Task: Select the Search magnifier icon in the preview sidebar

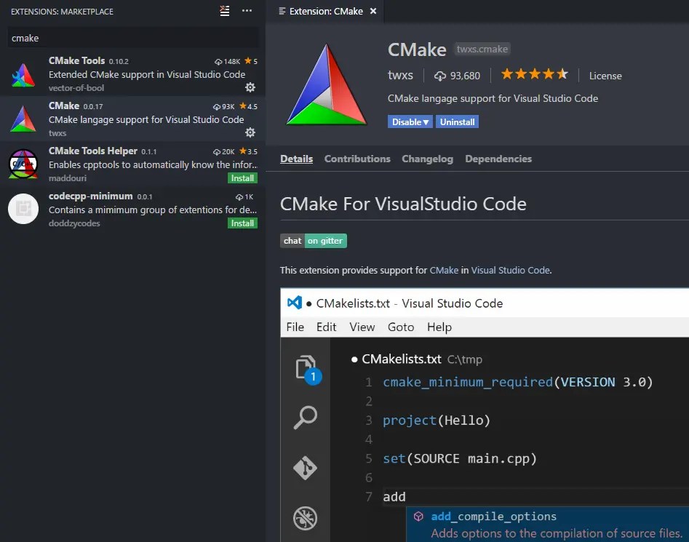Action: click(306, 418)
